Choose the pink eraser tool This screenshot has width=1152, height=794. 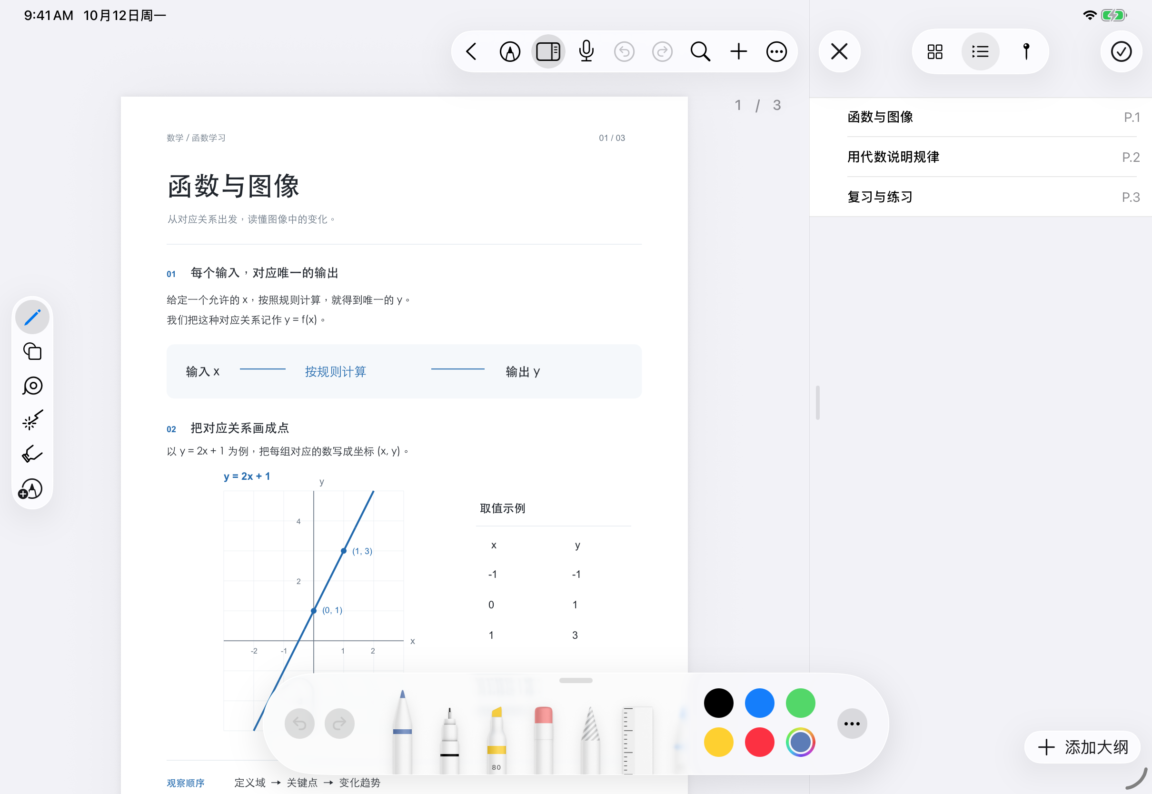click(543, 740)
